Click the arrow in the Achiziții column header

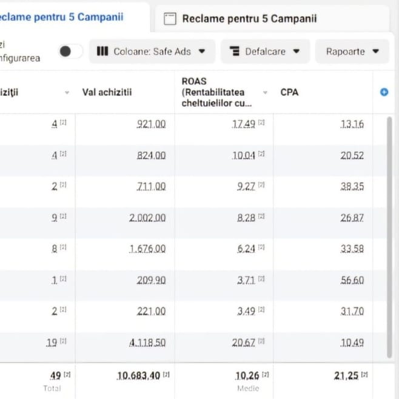pos(67,93)
